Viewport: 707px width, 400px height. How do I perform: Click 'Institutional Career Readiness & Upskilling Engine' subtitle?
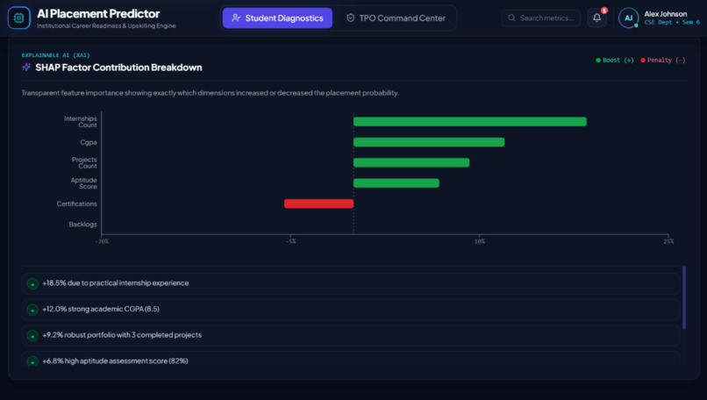(x=106, y=25)
